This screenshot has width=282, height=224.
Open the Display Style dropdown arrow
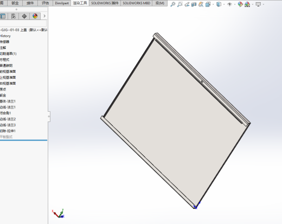click(x=224, y=4)
